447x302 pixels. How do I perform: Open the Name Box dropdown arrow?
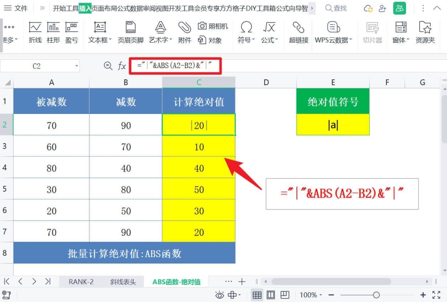click(77, 66)
